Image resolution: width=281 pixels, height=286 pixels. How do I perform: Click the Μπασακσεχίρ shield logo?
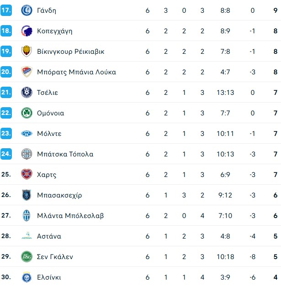[x=27, y=195]
